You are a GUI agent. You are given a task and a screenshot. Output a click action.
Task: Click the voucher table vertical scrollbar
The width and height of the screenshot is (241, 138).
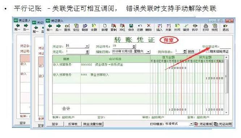tap(226, 85)
